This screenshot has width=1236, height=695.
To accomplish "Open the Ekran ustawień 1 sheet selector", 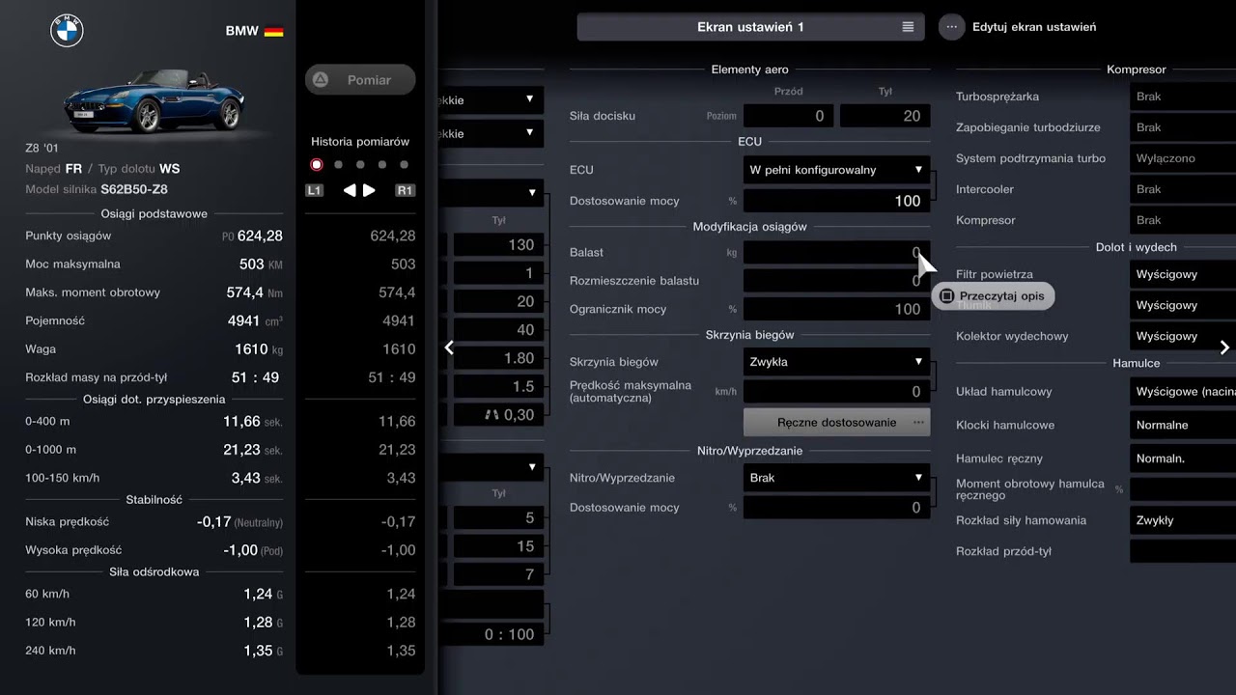I will [750, 27].
